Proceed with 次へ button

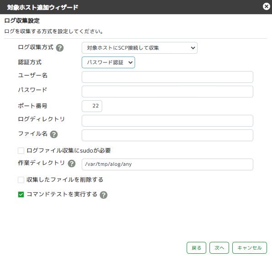pos(219,248)
